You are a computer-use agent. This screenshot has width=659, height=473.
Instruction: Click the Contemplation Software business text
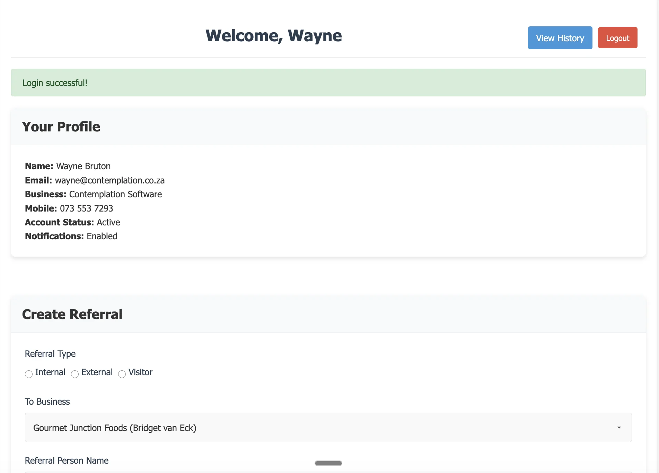pyautogui.click(x=115, y=194)
